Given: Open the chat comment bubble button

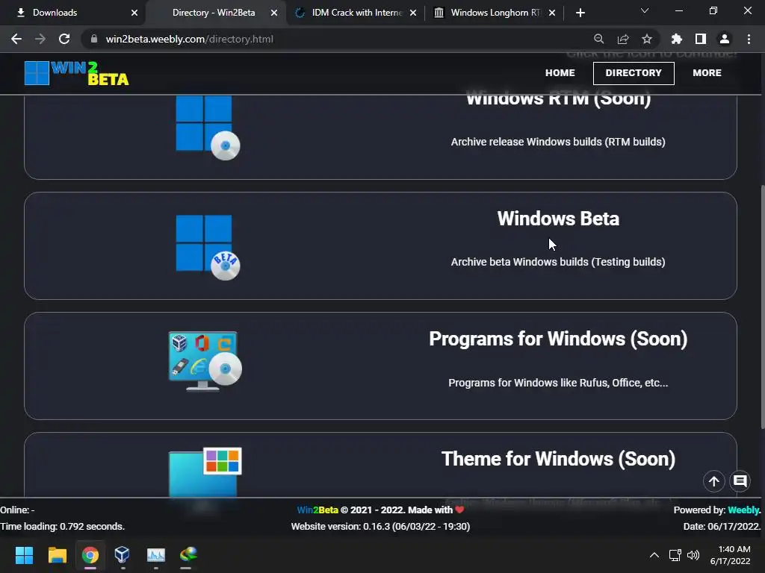Looking at the screenshot, I should [x=740, y=481].
